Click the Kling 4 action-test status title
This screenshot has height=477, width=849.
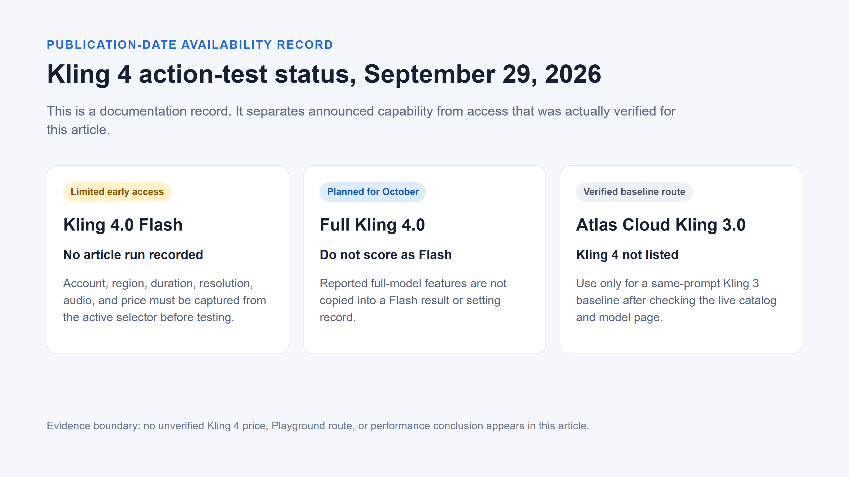[x=324, y=74]
